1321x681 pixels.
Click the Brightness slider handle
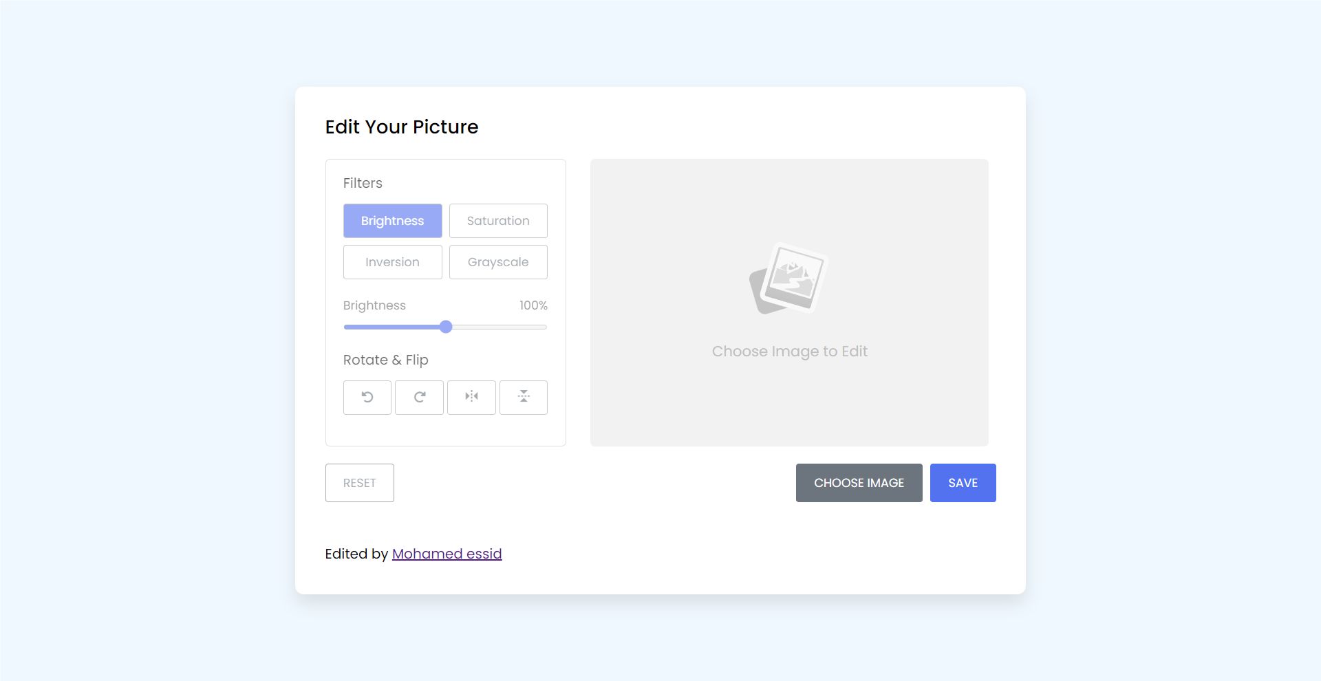(x=446, y=327)
